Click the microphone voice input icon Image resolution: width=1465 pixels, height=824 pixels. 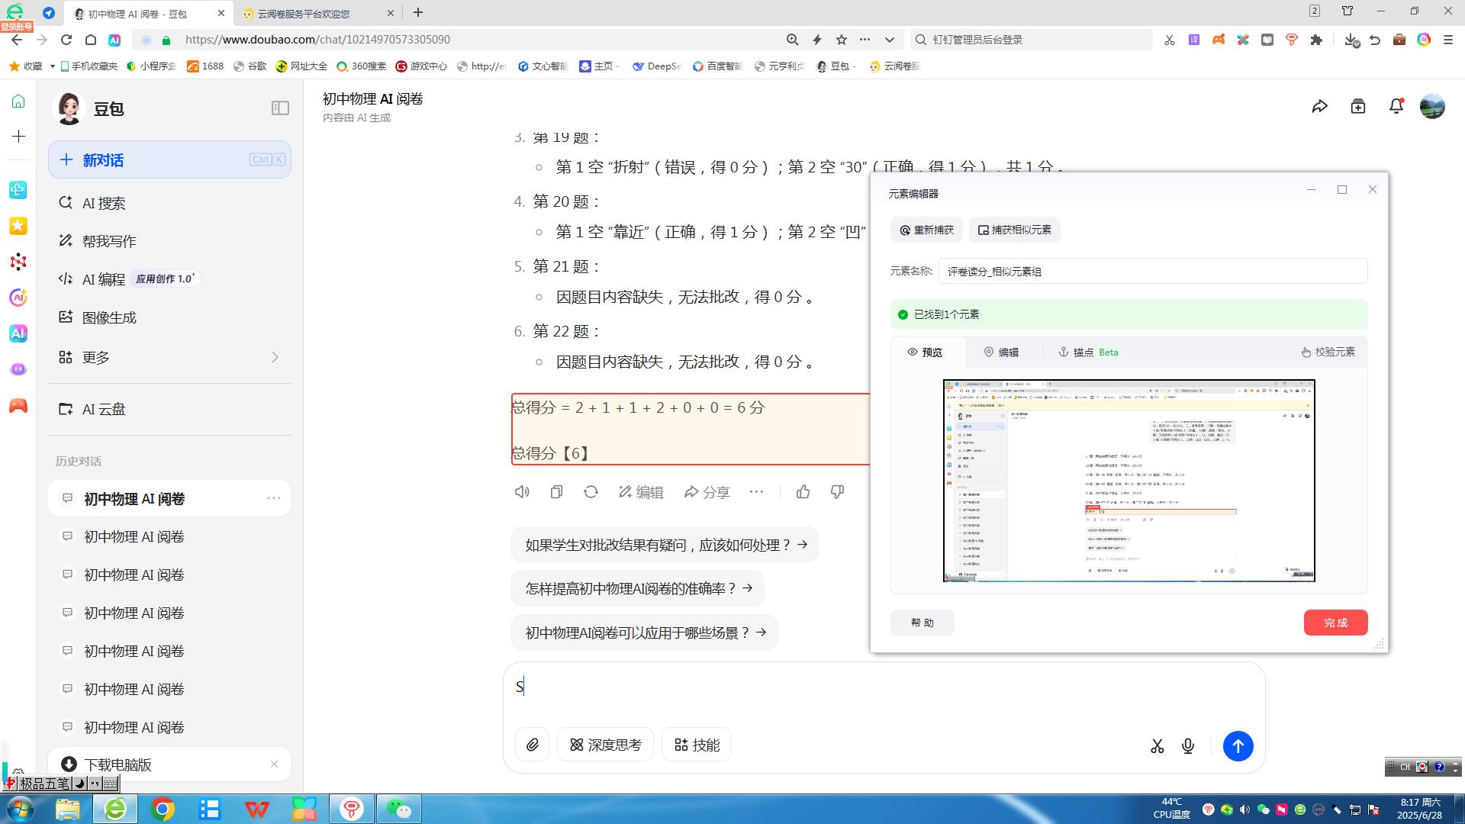click(x=1188, y=746)
